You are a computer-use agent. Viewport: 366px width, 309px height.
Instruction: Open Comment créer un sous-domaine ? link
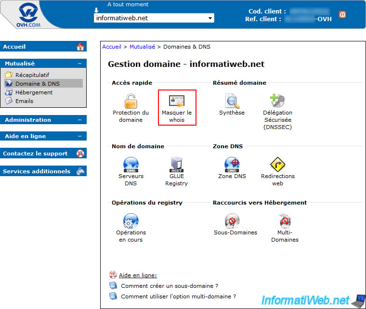point(170,286)
